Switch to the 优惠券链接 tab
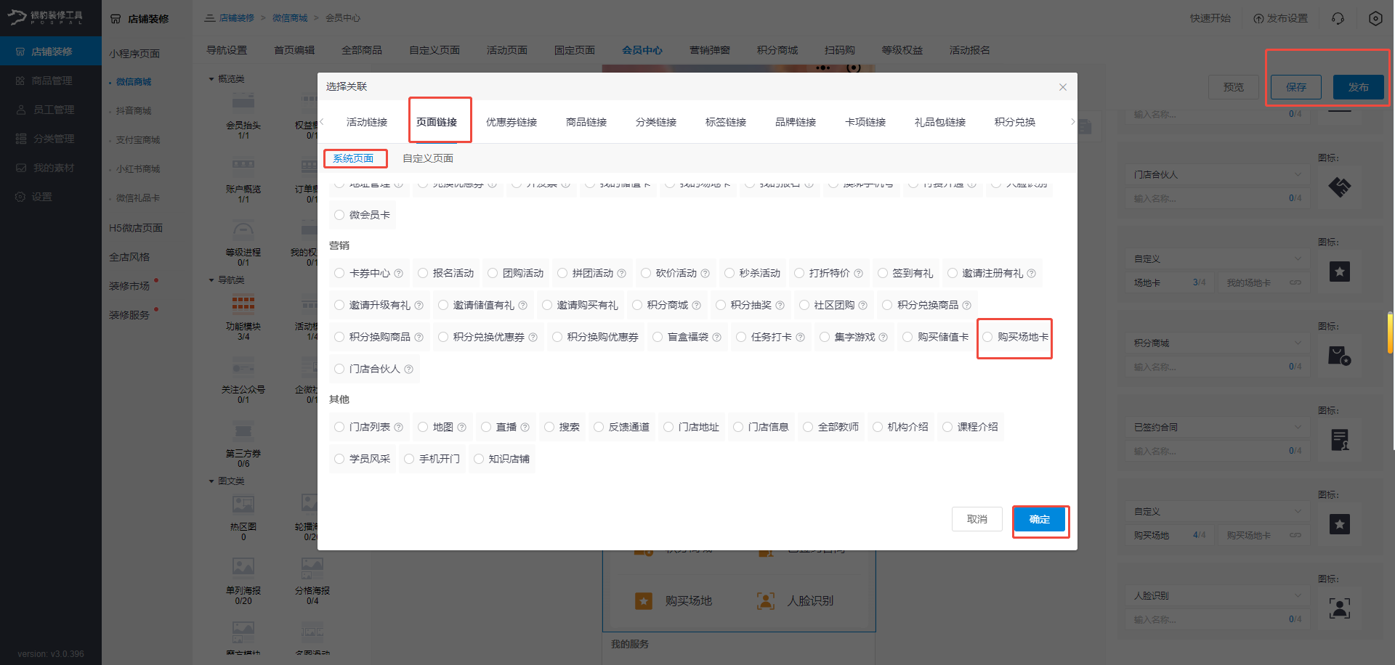The width and height of the screenshot is (1395, 665). (x=511, y=122)
